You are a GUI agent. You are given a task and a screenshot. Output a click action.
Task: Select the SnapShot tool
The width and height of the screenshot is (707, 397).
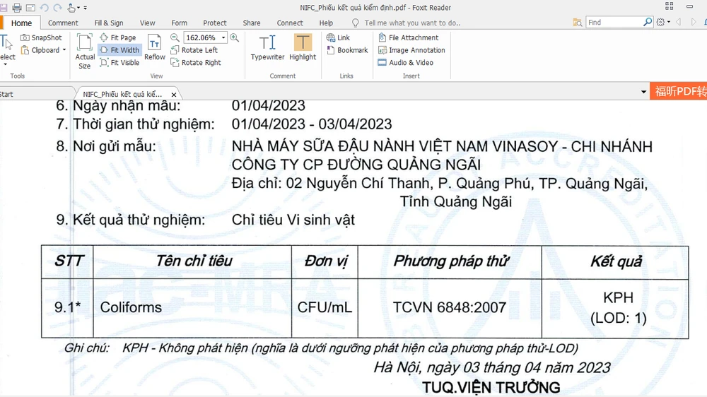(42, 37)
